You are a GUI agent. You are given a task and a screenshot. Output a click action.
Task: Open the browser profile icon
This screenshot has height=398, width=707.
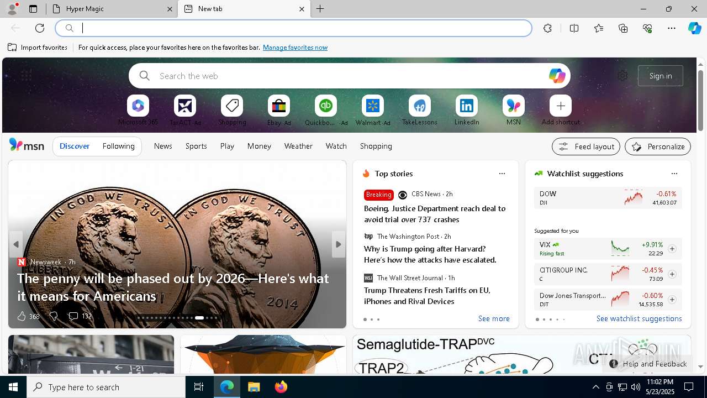pos(12,9)
